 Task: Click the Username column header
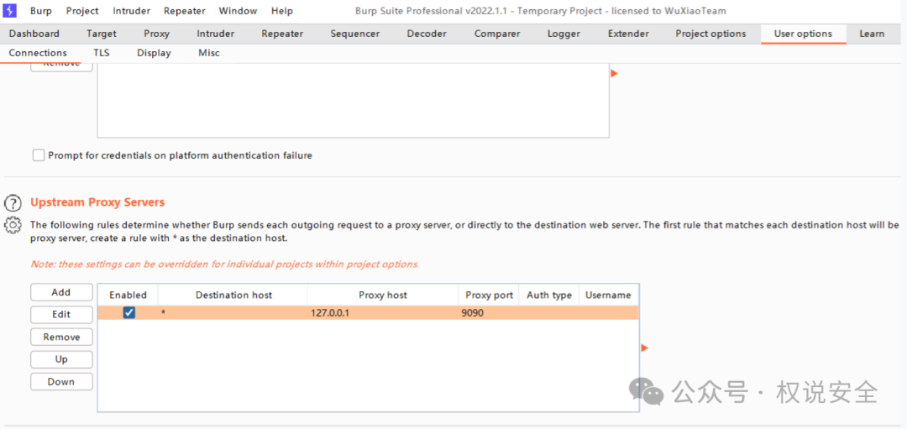click(608, 295)
